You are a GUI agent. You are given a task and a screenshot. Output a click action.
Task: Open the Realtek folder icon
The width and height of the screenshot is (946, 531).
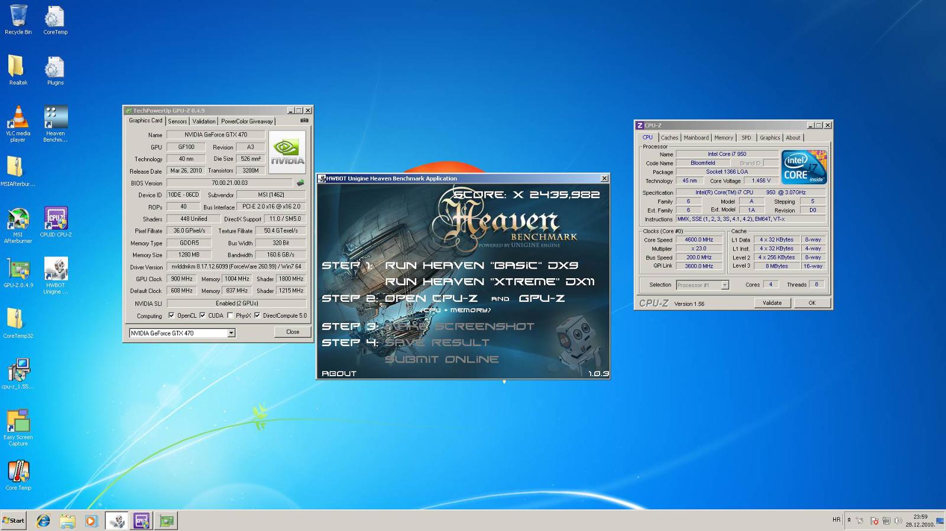click(18, 70)
